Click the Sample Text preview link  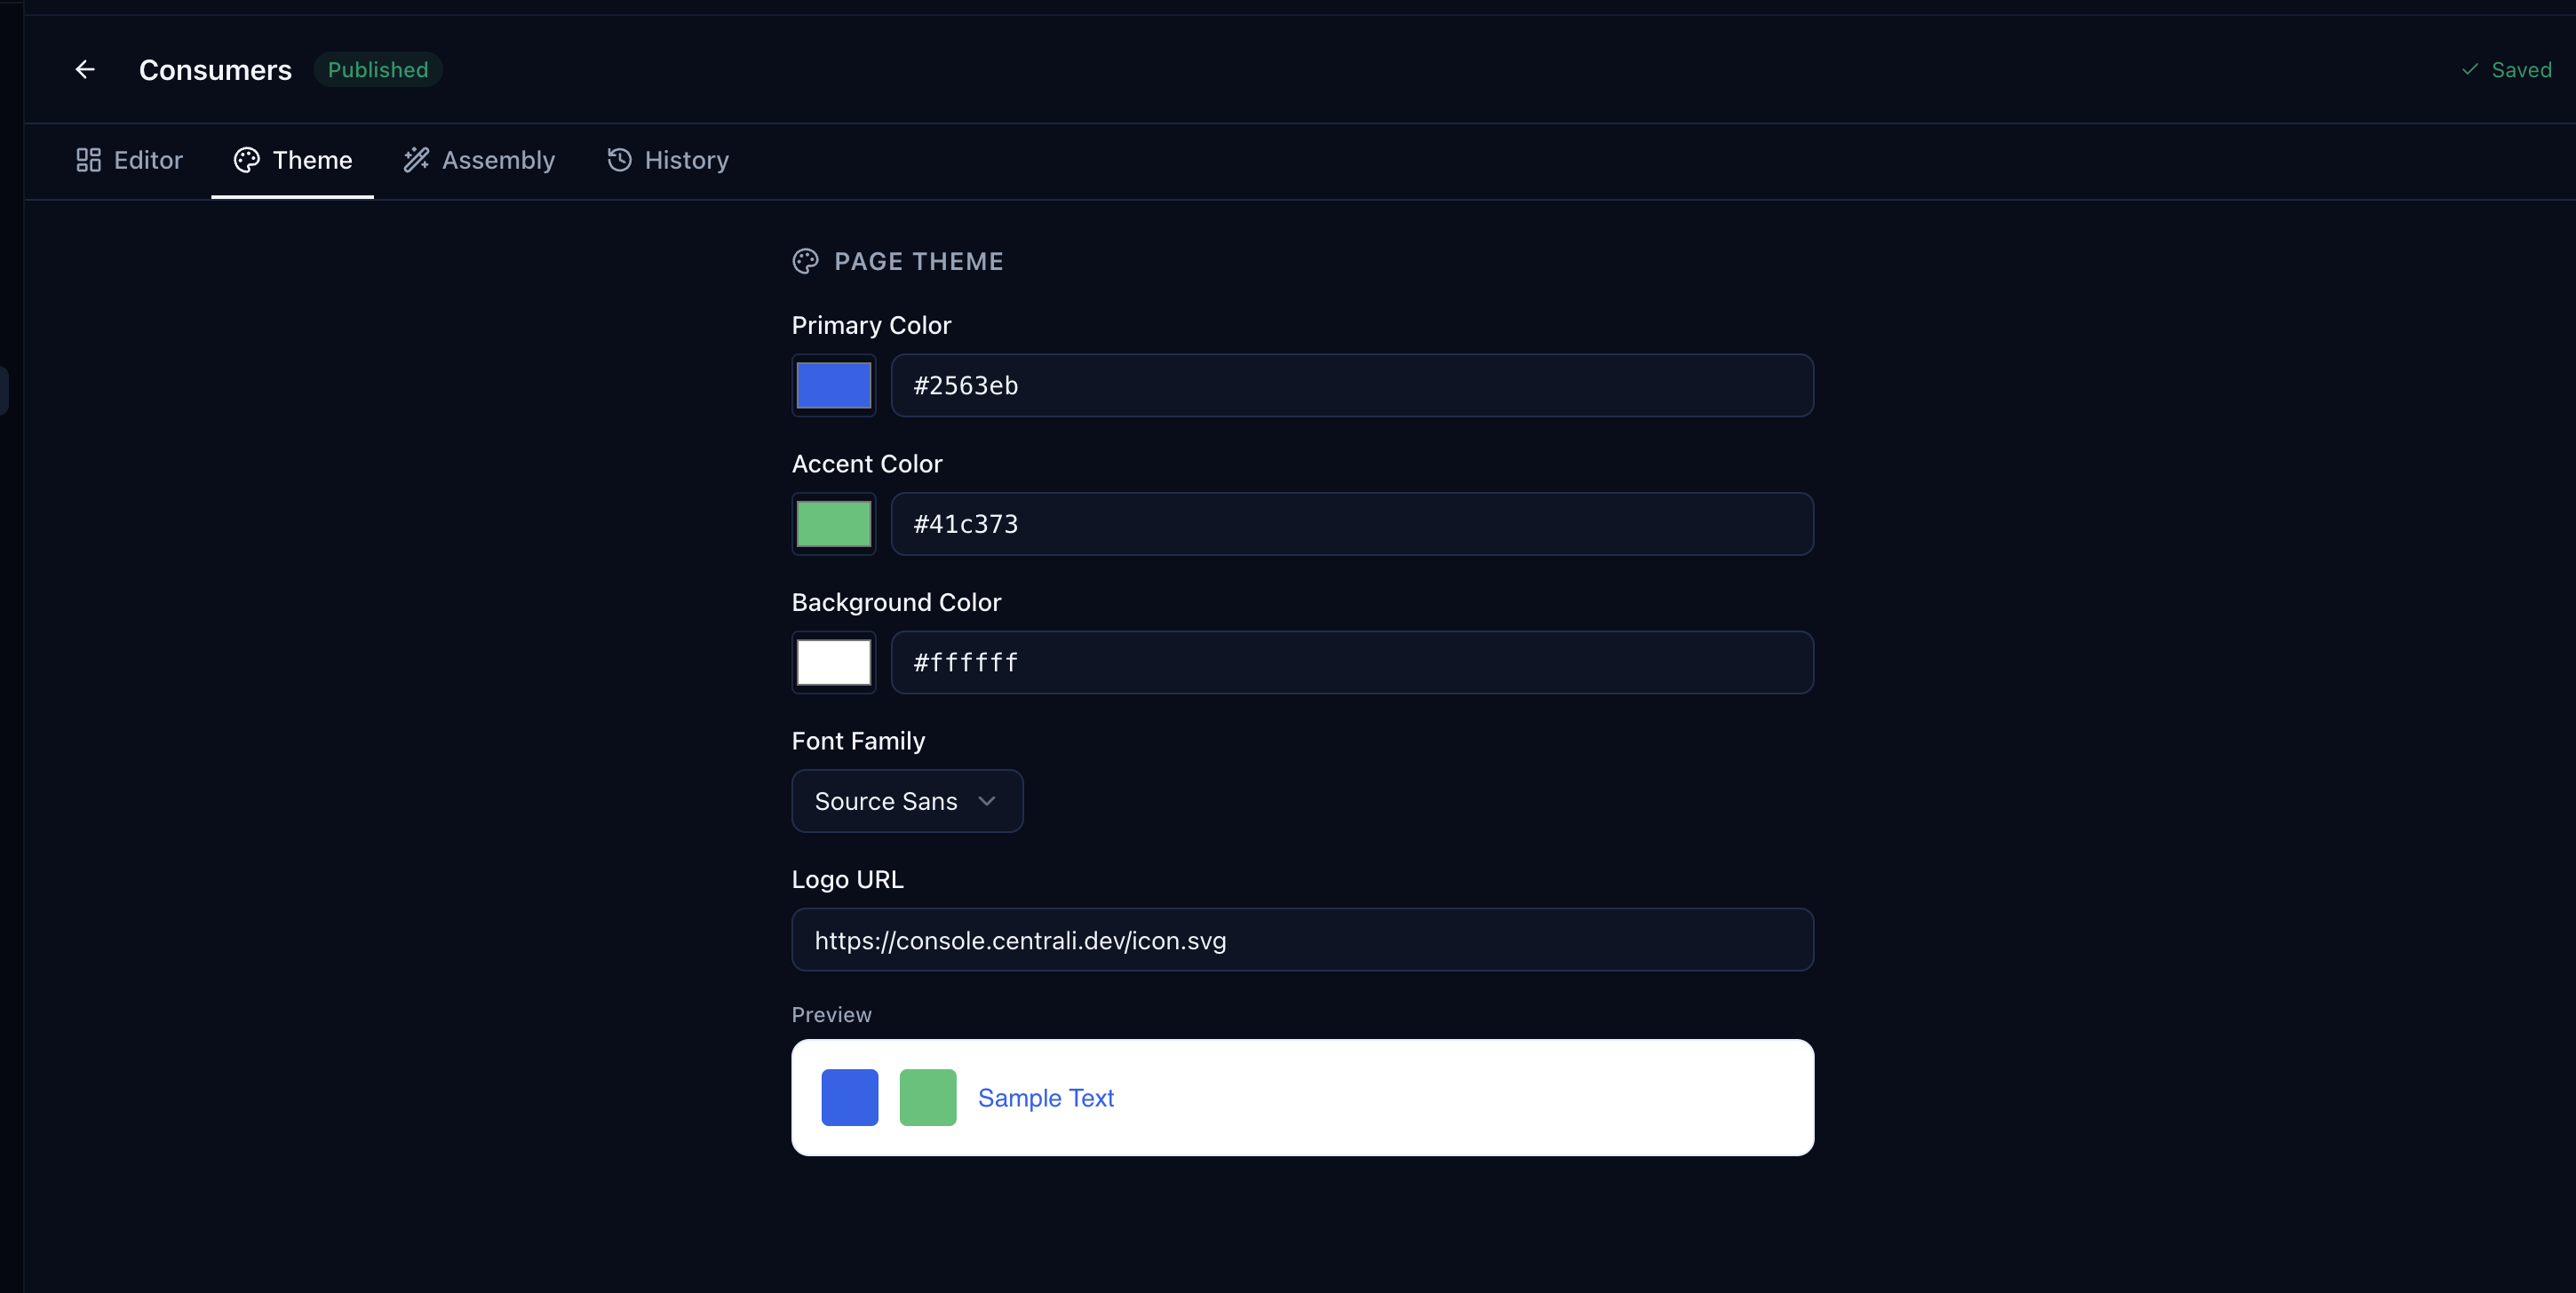(1045, 1097)
